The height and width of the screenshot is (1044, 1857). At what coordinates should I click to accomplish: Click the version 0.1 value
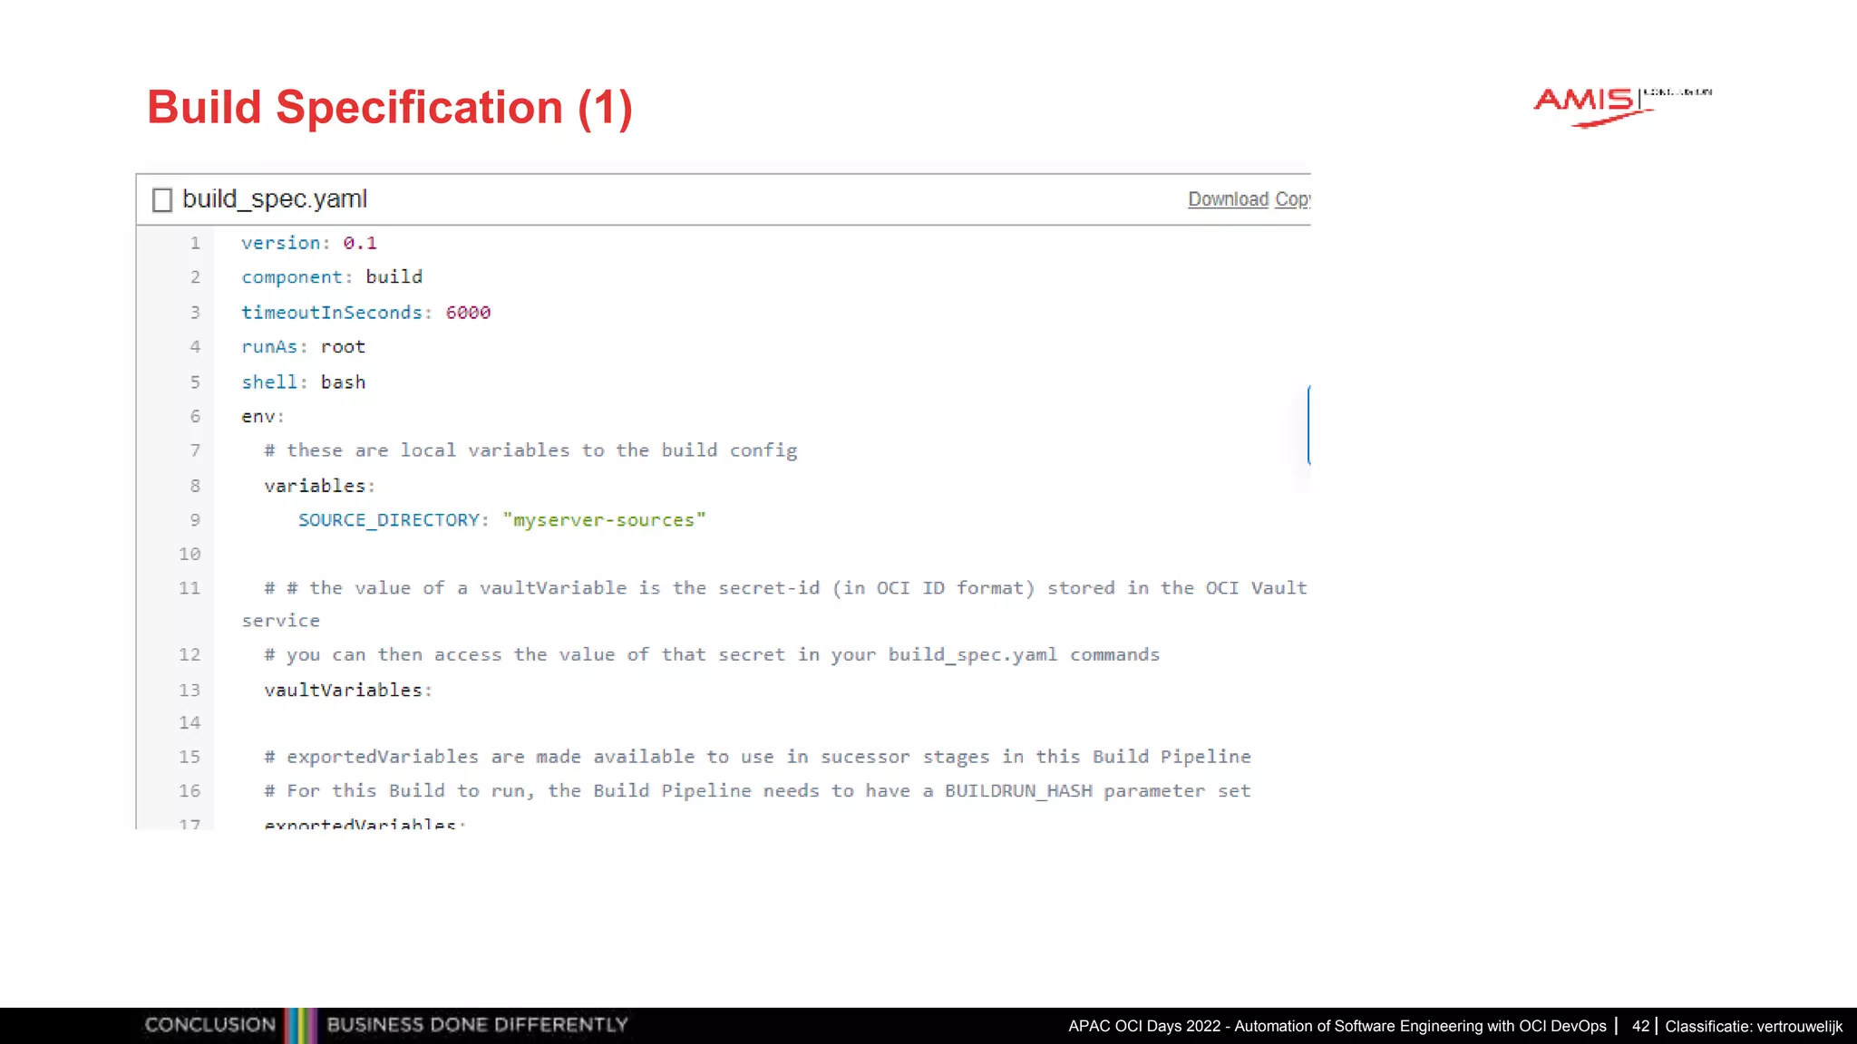tap(360, 243)
